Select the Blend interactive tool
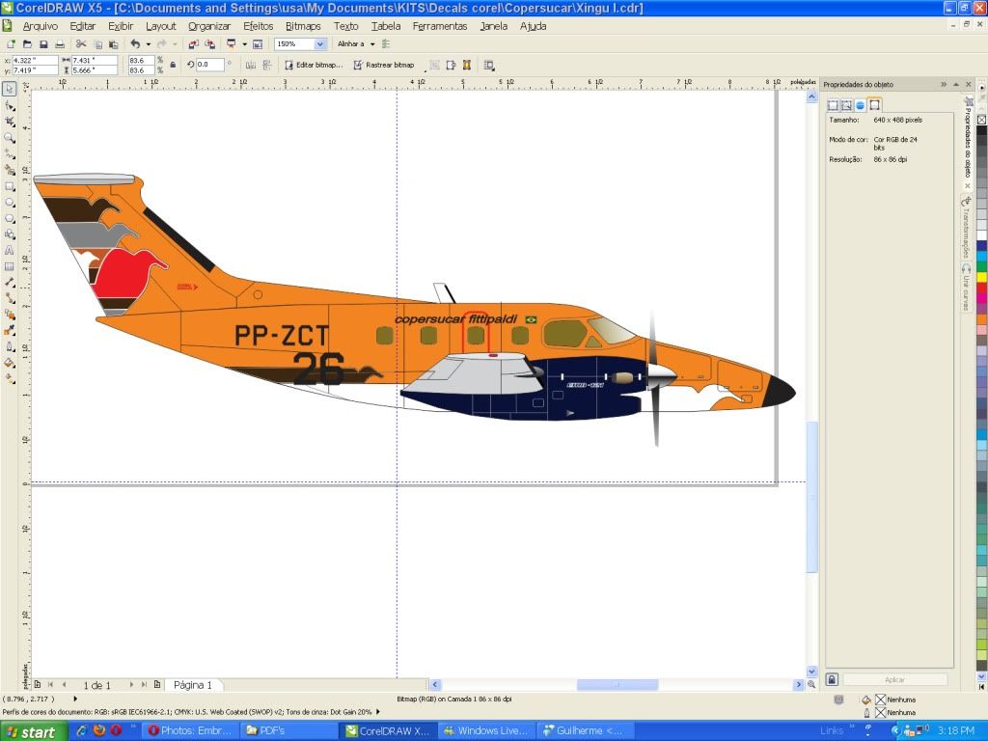 [10, 315]
